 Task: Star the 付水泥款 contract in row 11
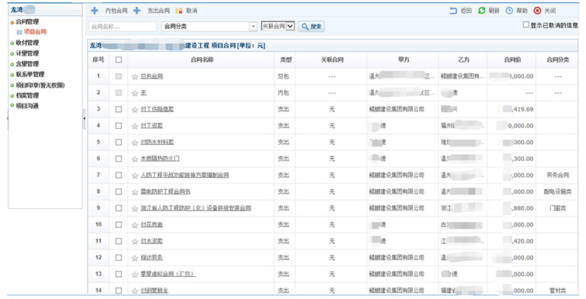point(135,242)
